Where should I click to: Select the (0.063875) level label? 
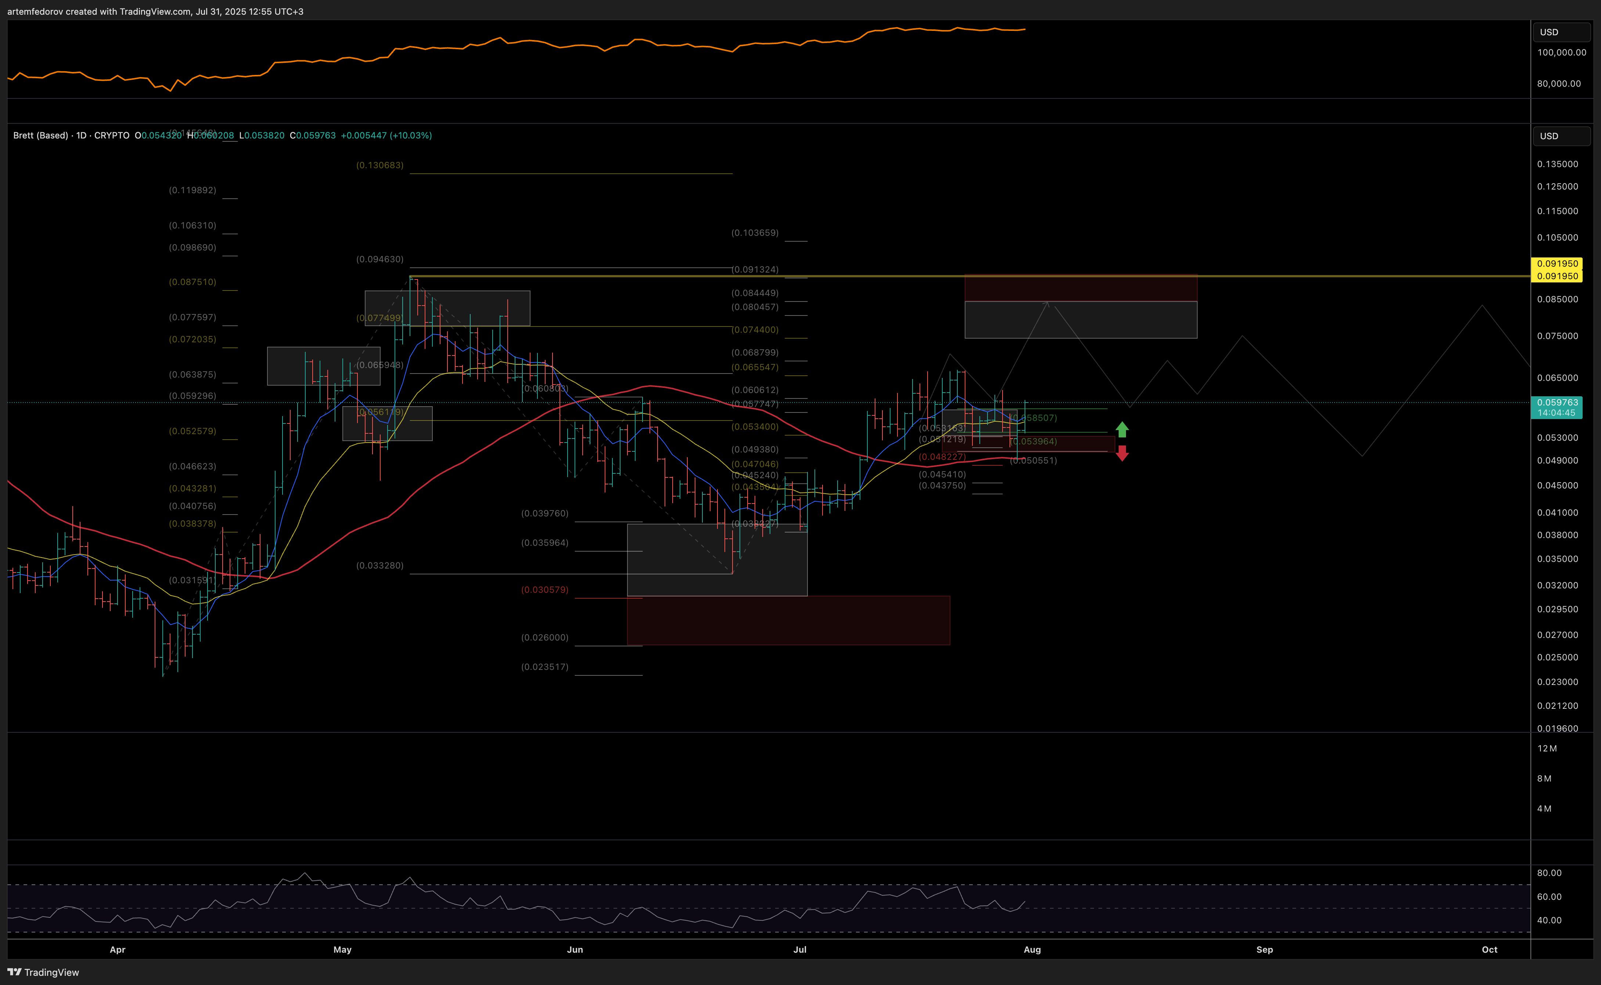192,375
